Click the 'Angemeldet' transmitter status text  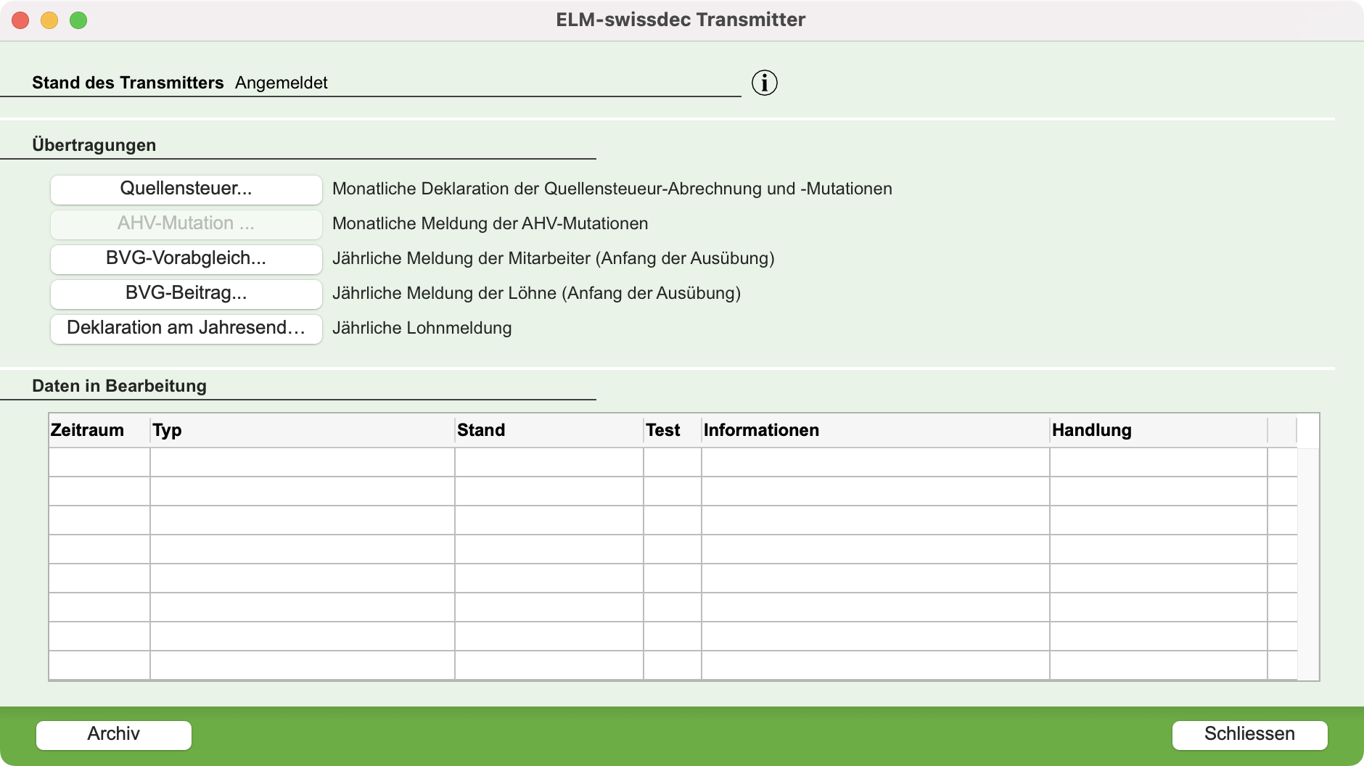[282, 83]
